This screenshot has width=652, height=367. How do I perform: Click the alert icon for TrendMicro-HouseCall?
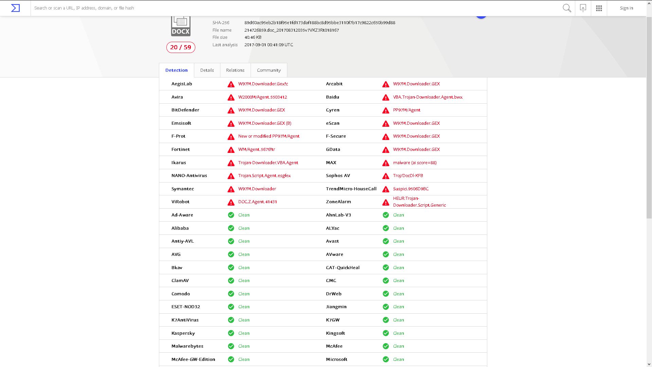coord(386,189)
